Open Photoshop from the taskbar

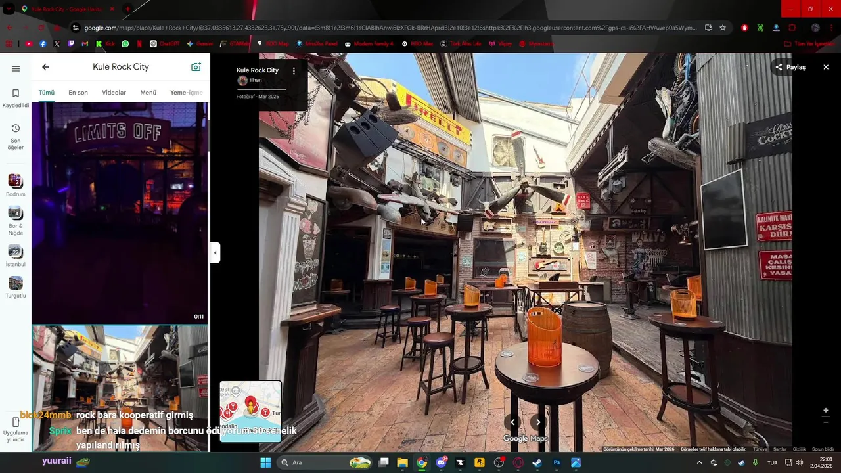[x=557, y=462]
